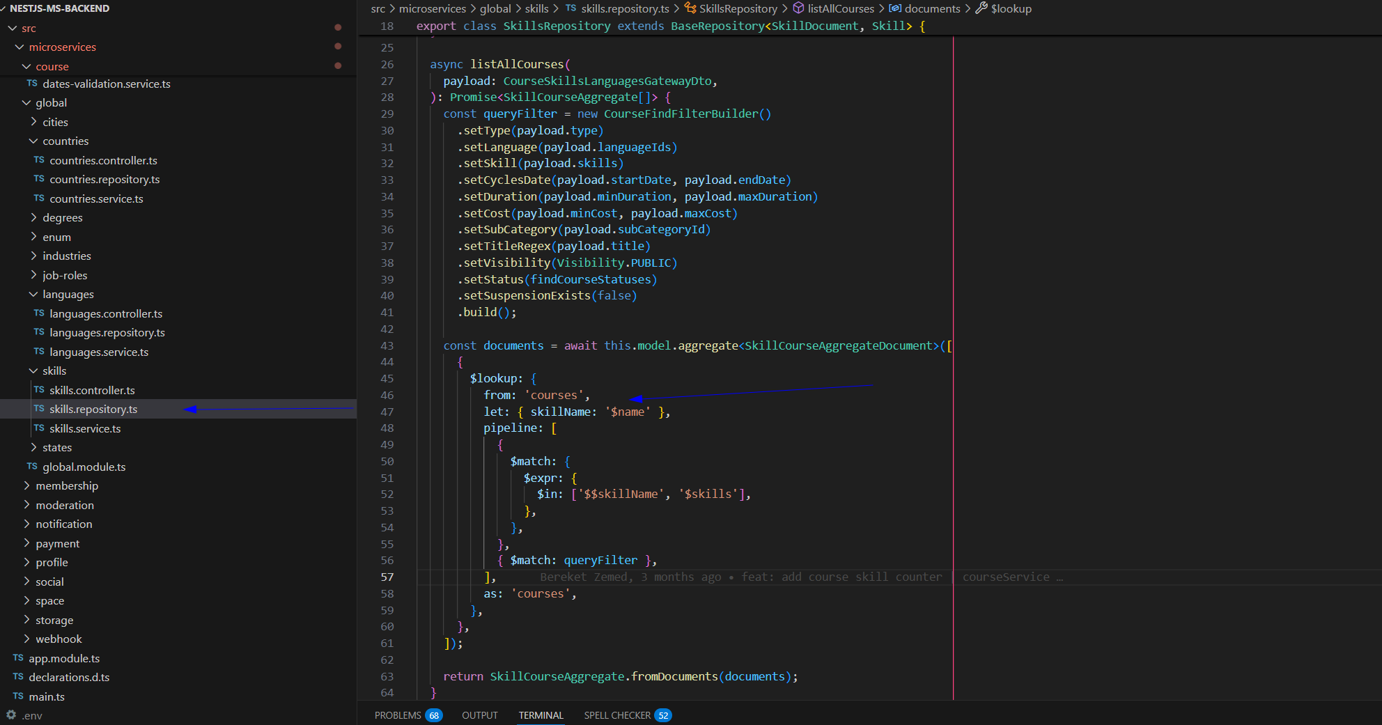The width and height of the screenshot is (1382, 725).
Task: Switch to the PROBLEMS panel tab
Action: (398, 715)
